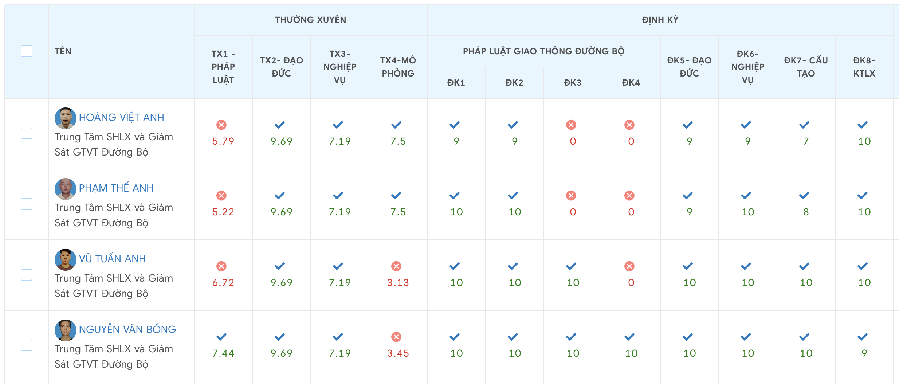Click blue checkmark for Phạm Thế Anh's TX2 score
Viewport: 899px width, 384px height.
tap(280, 196)
